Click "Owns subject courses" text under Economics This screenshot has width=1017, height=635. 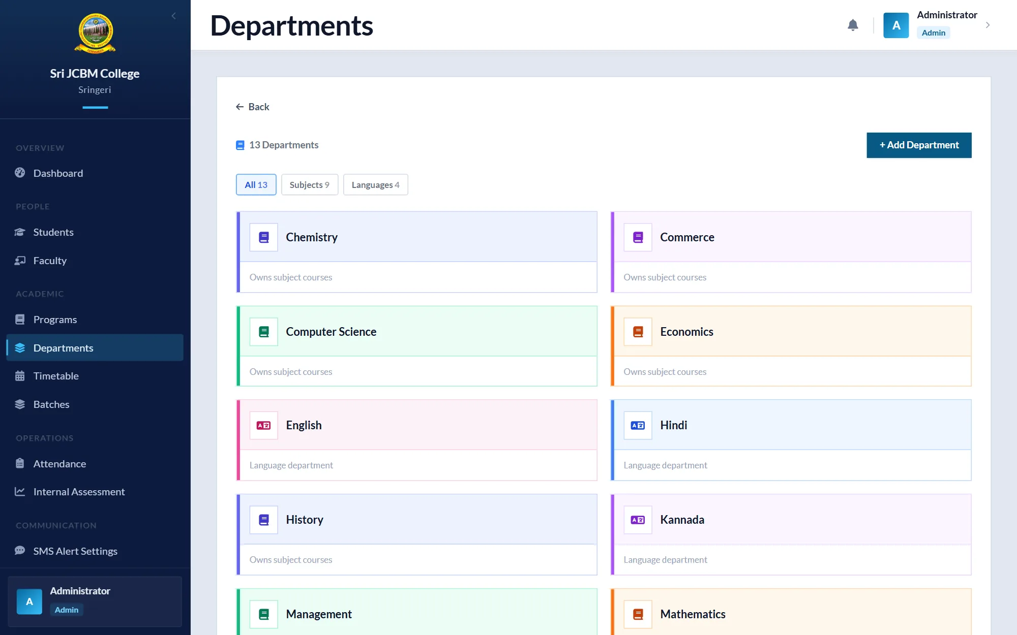click(665, 372)
